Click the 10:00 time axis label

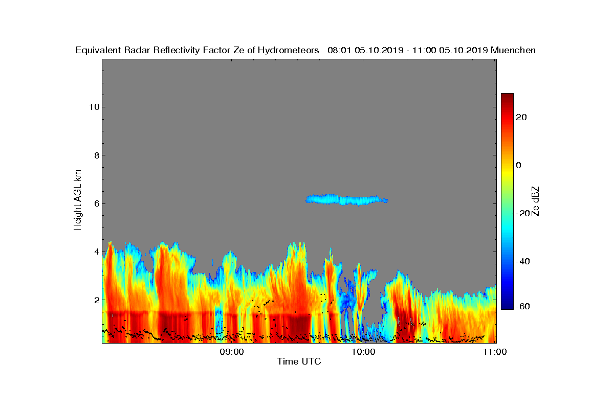(x=364, y=352)
